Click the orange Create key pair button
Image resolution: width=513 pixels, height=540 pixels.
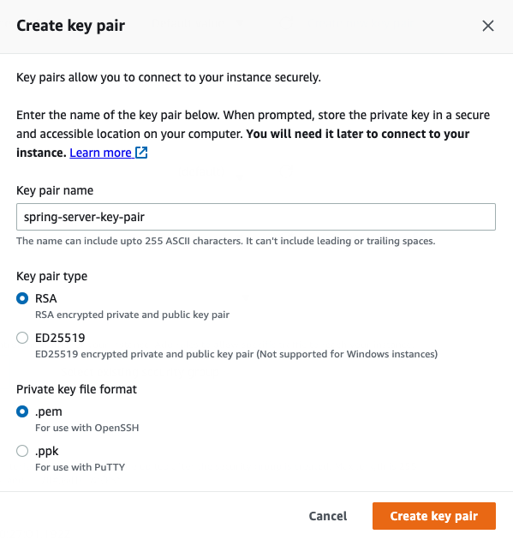(434, 516)
